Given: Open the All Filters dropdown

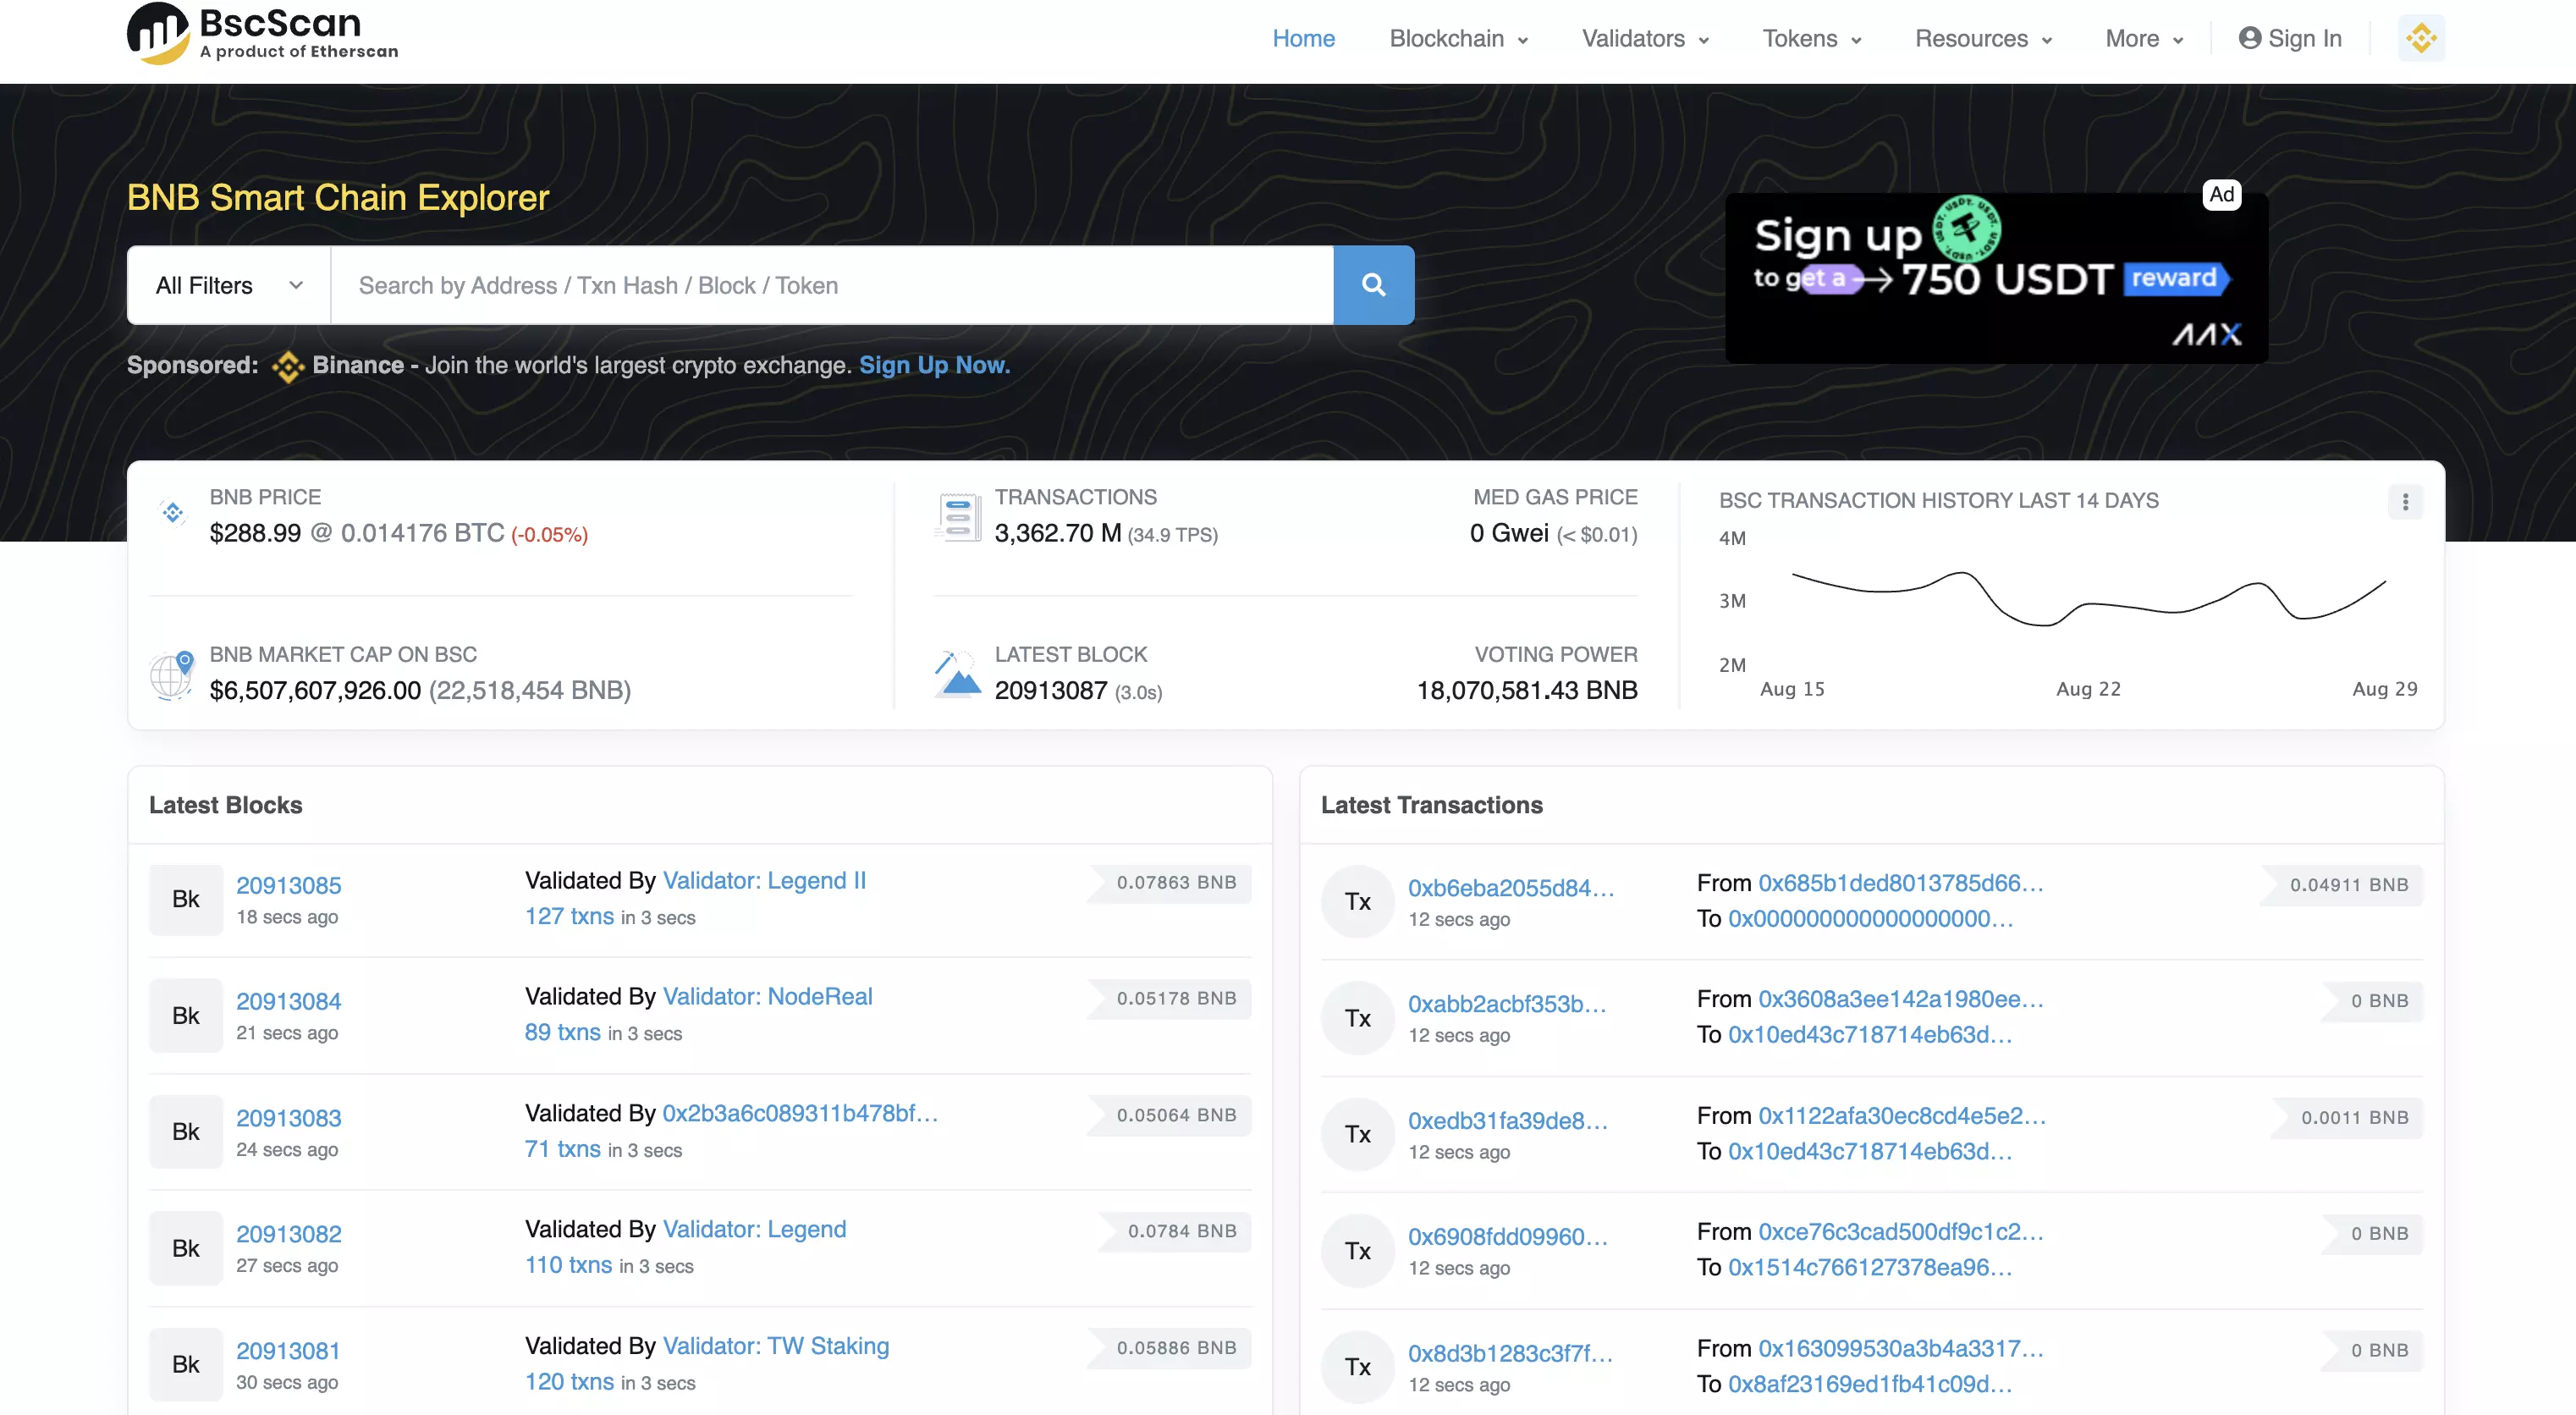Looking at the screenshot, I should [x=229, y=285].
